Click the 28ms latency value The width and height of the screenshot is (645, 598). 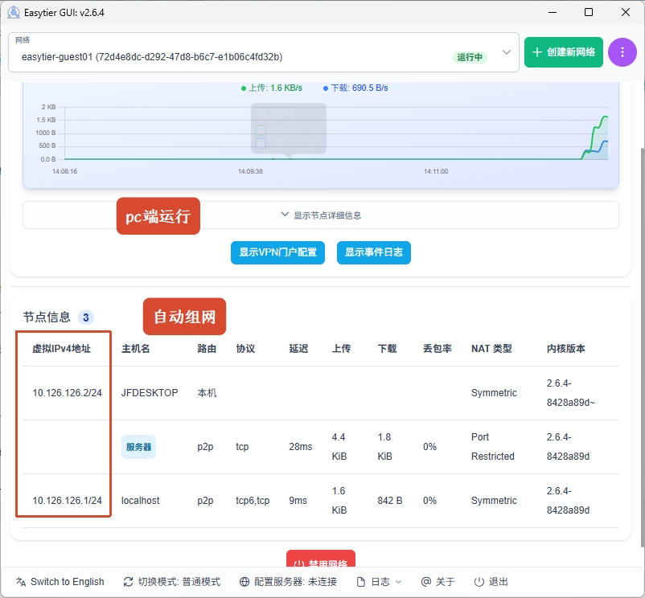pyautogui.click(x=301, y=447)
